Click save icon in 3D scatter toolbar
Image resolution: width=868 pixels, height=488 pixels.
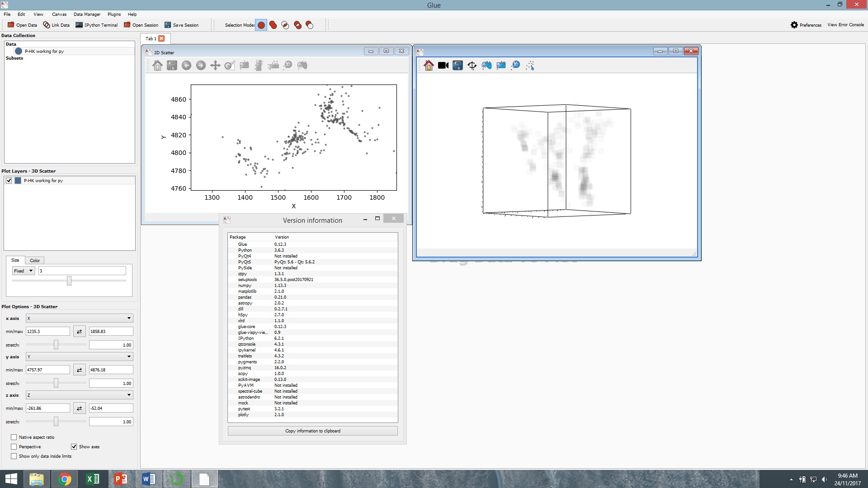(458, 66)
